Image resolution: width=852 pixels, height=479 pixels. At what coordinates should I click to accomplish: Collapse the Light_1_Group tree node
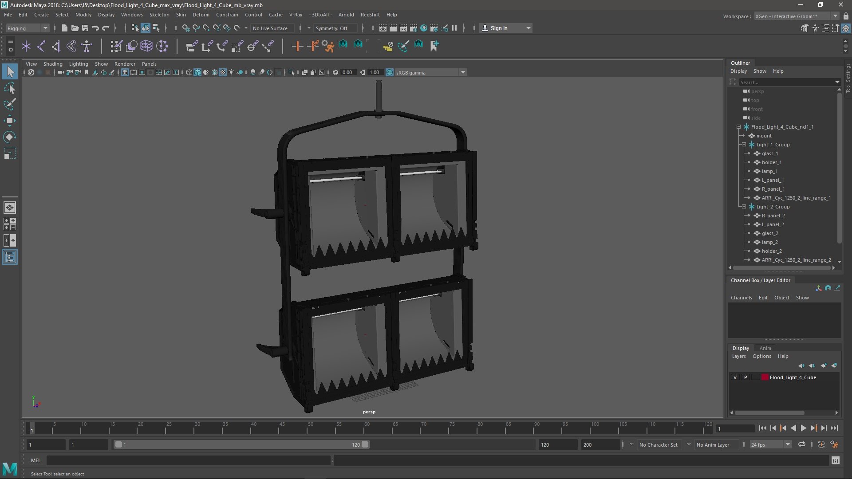coord(744,145)
